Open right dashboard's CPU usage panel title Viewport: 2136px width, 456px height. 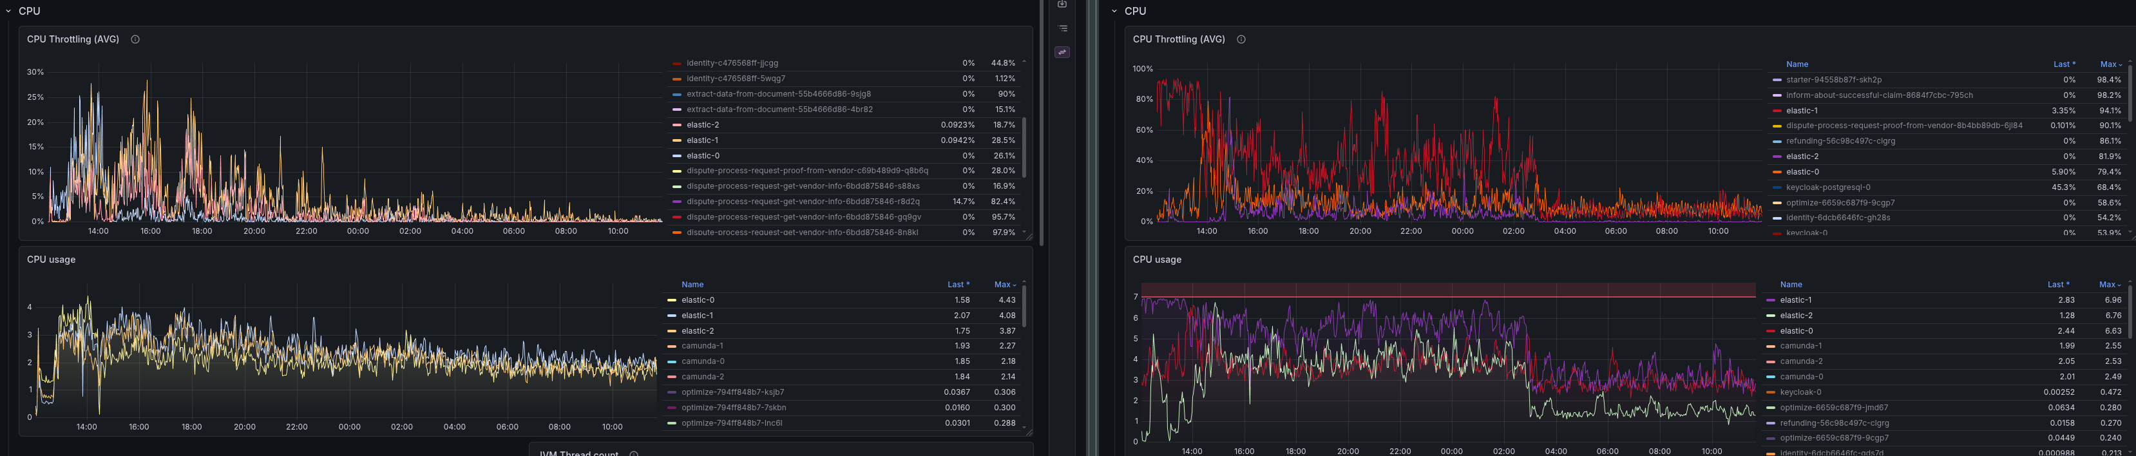tap(1157, 260)
